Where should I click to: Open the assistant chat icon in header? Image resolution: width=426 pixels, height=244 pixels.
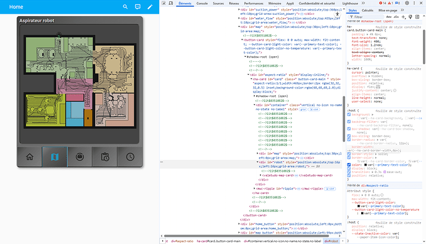[138, 7]
